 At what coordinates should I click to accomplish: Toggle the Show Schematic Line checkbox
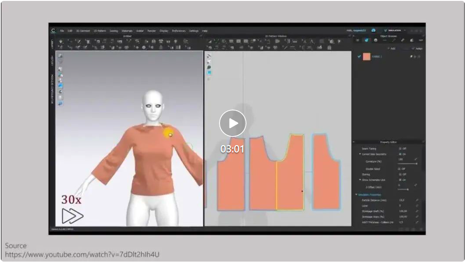(x=400, y=180)
